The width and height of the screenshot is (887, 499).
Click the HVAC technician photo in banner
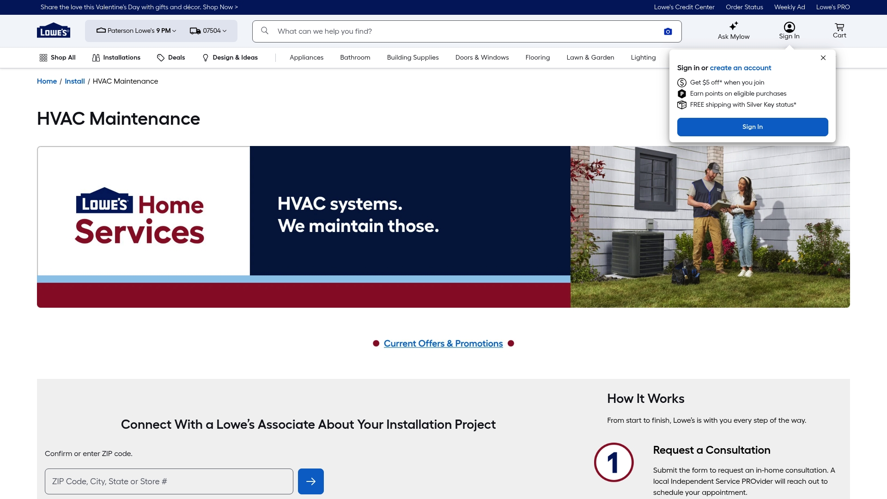coord(710,227)
